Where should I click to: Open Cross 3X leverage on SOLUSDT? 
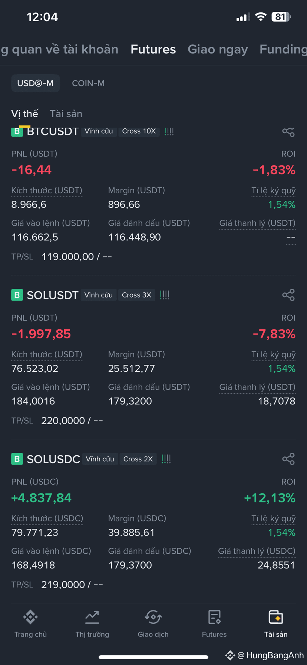(x=136, y=295)
